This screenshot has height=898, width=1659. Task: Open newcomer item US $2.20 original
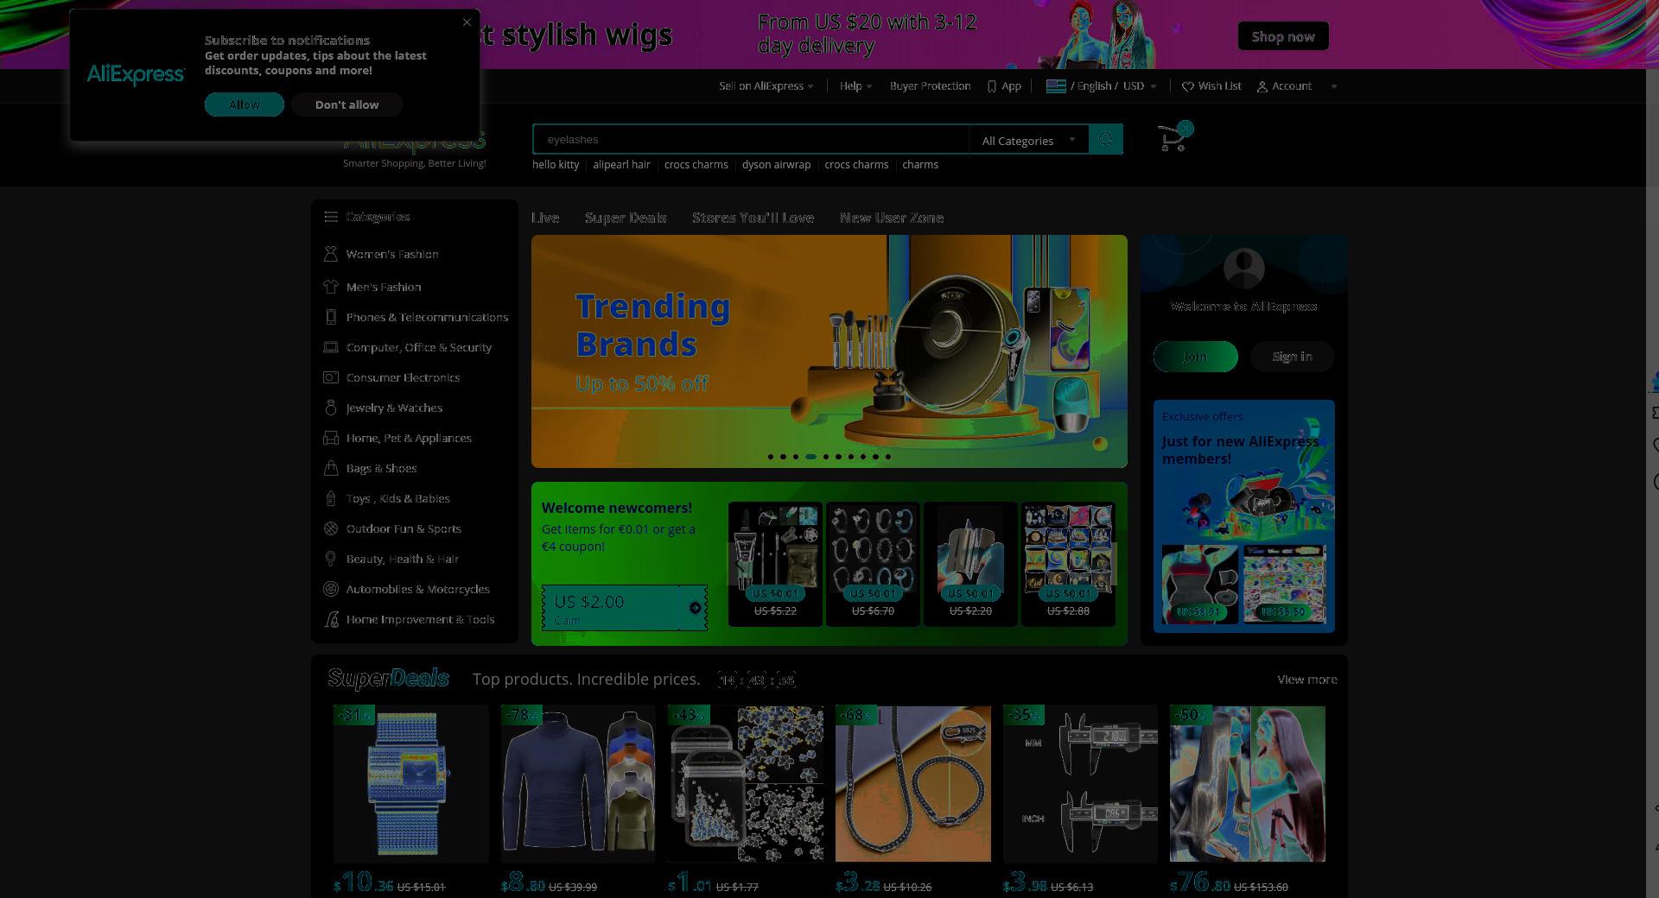tap(970, 563)
